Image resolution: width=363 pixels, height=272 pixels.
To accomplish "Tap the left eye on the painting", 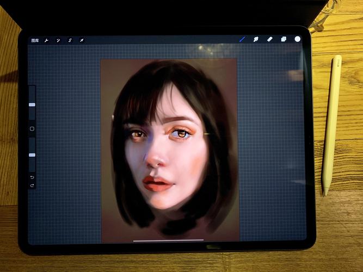I will [136, 133].
